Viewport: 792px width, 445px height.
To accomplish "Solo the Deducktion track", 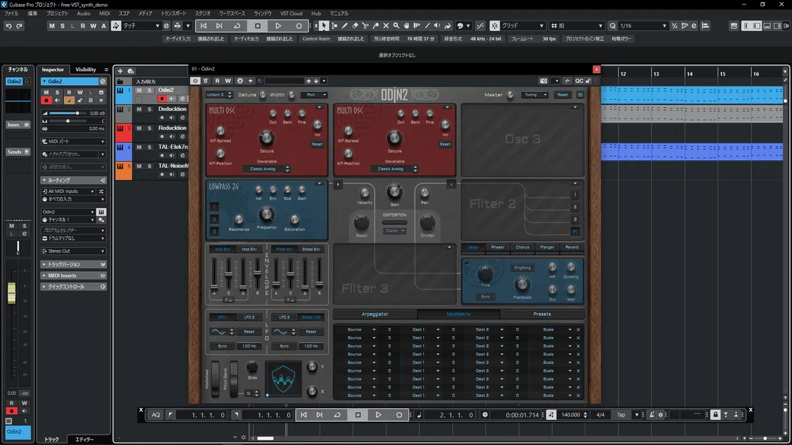I will click(x=150, y=109).
